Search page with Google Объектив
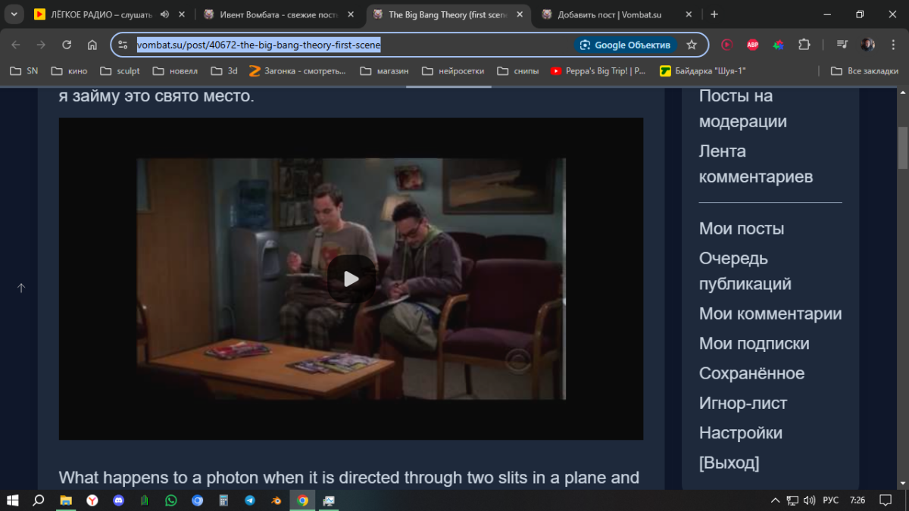909x511 pixels. tap(625, 45)
